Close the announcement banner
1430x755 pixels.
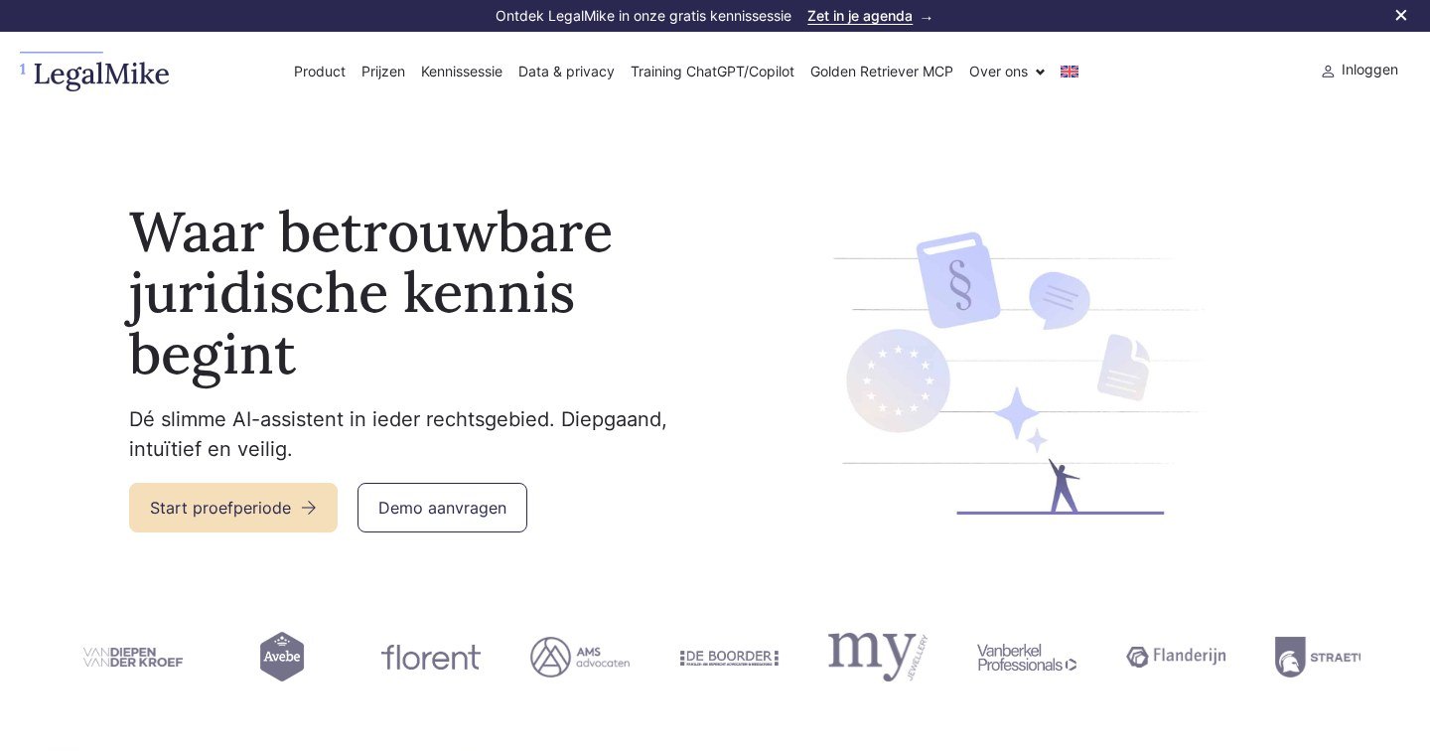pyautogui.click(x=1401, y=15)
